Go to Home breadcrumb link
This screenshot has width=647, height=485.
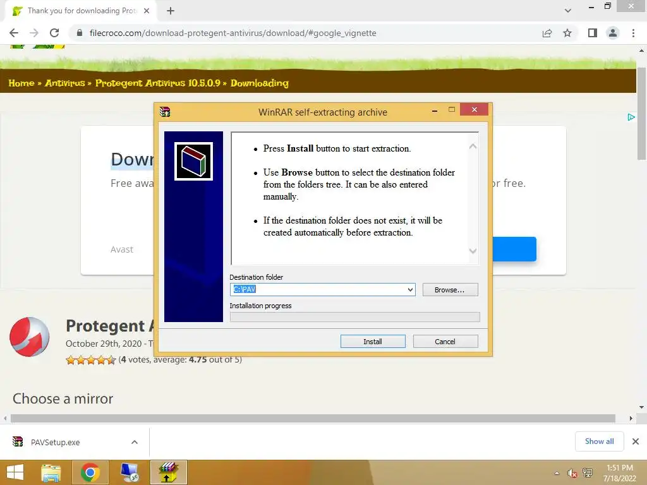click(21, 83)
